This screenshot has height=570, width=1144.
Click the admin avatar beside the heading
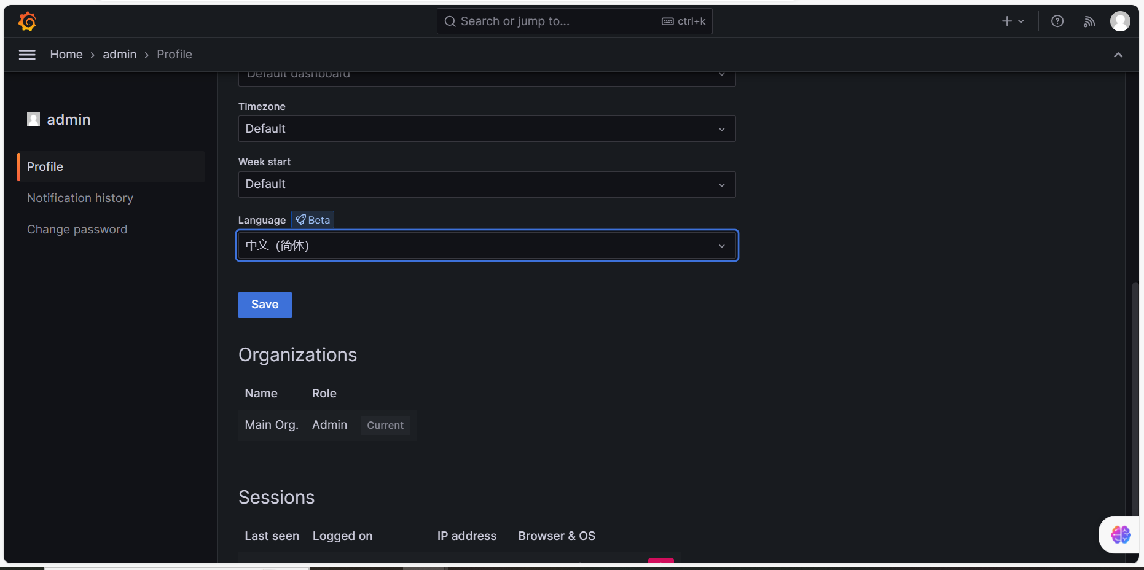click(34, 119)
